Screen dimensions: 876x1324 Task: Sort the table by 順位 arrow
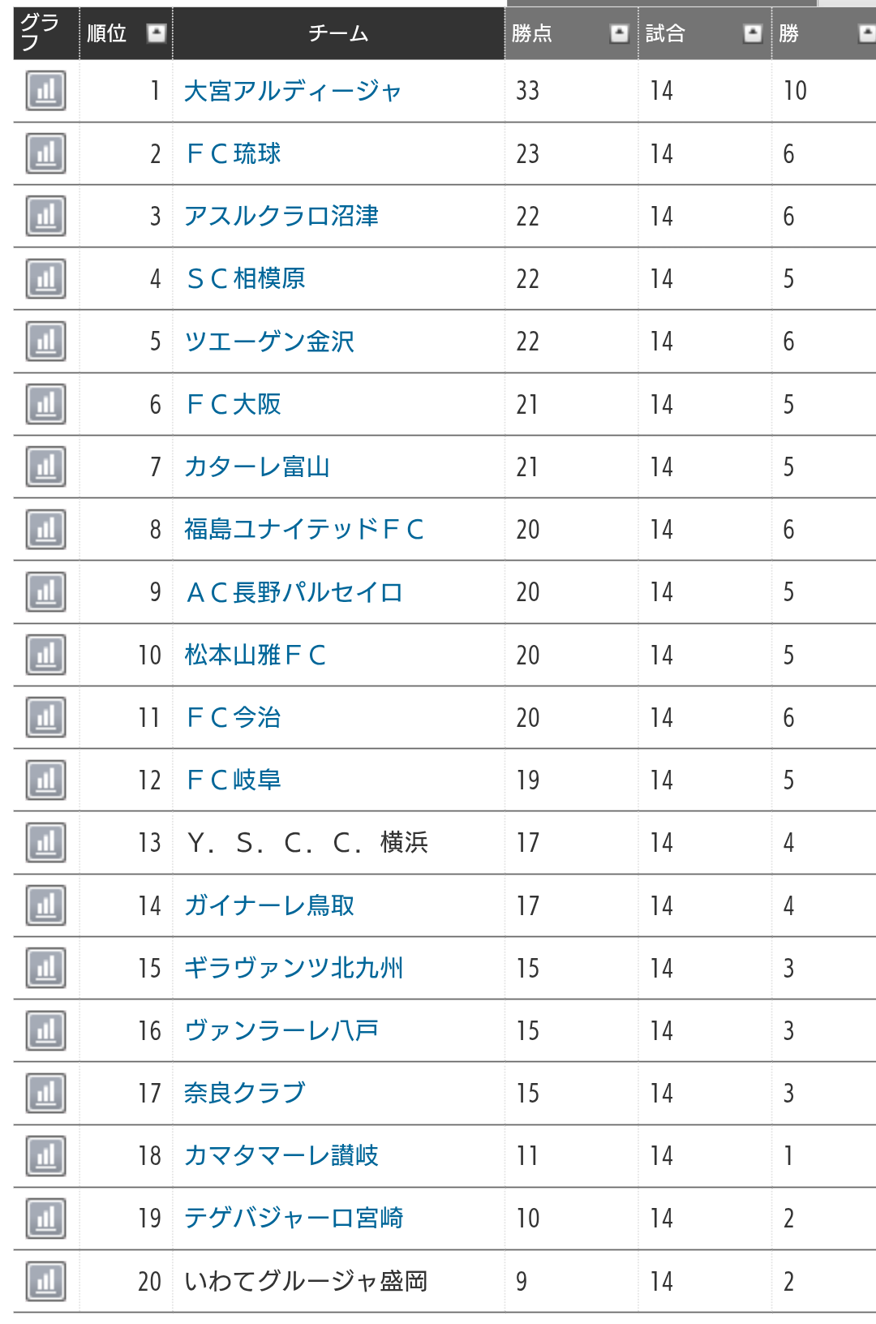(157, 33)
